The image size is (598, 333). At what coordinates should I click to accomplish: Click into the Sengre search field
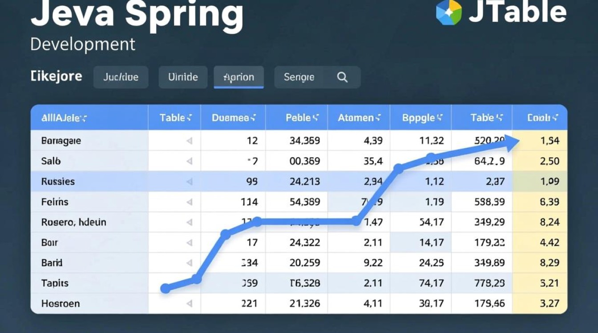303,77
